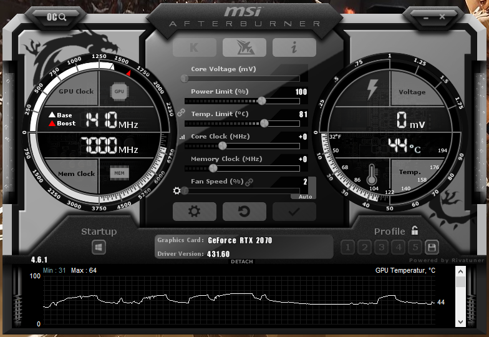Click the version 4.6.1 label
The height and width of the screenshot is (337, 489).
[x=39, y=260]
